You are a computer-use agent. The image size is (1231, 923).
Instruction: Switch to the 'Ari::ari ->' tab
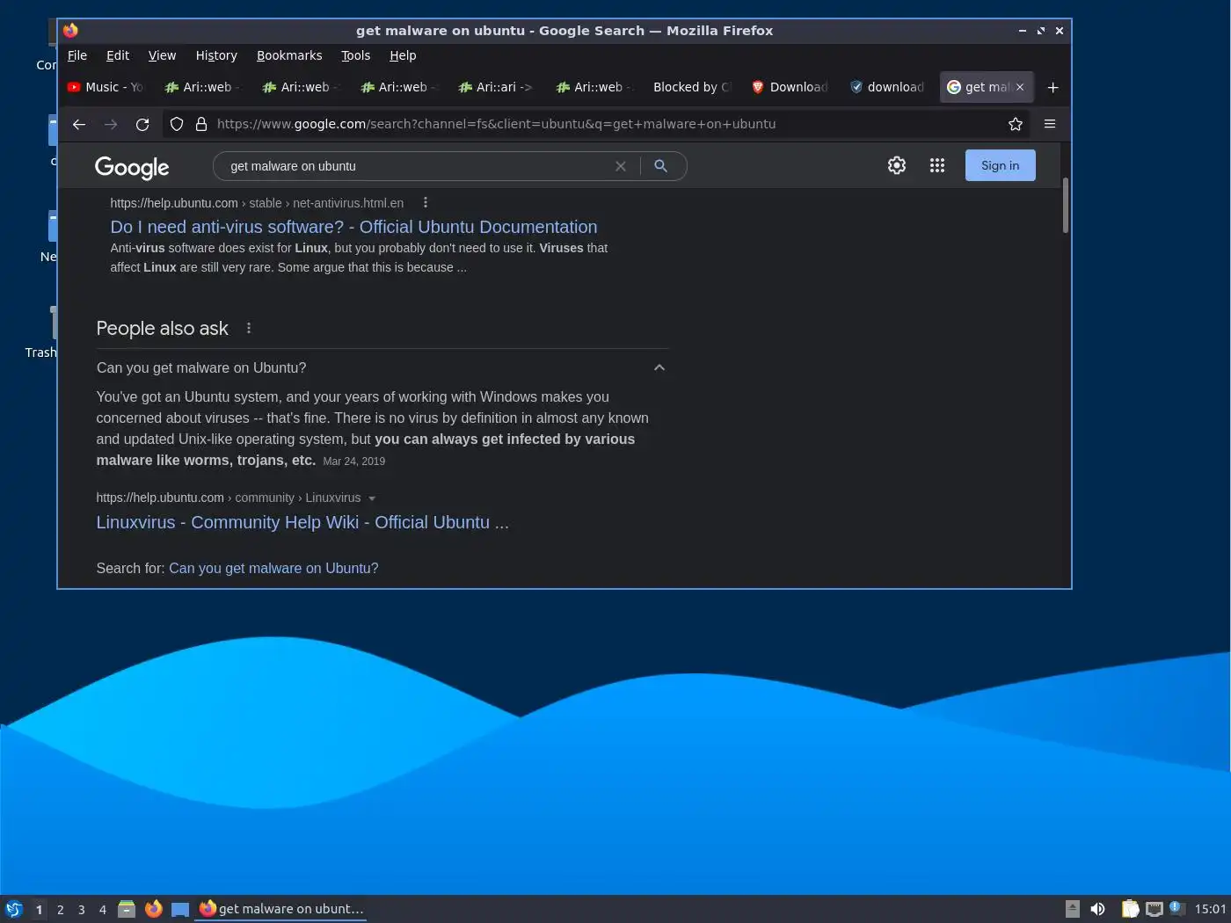[x=497, y=87]
